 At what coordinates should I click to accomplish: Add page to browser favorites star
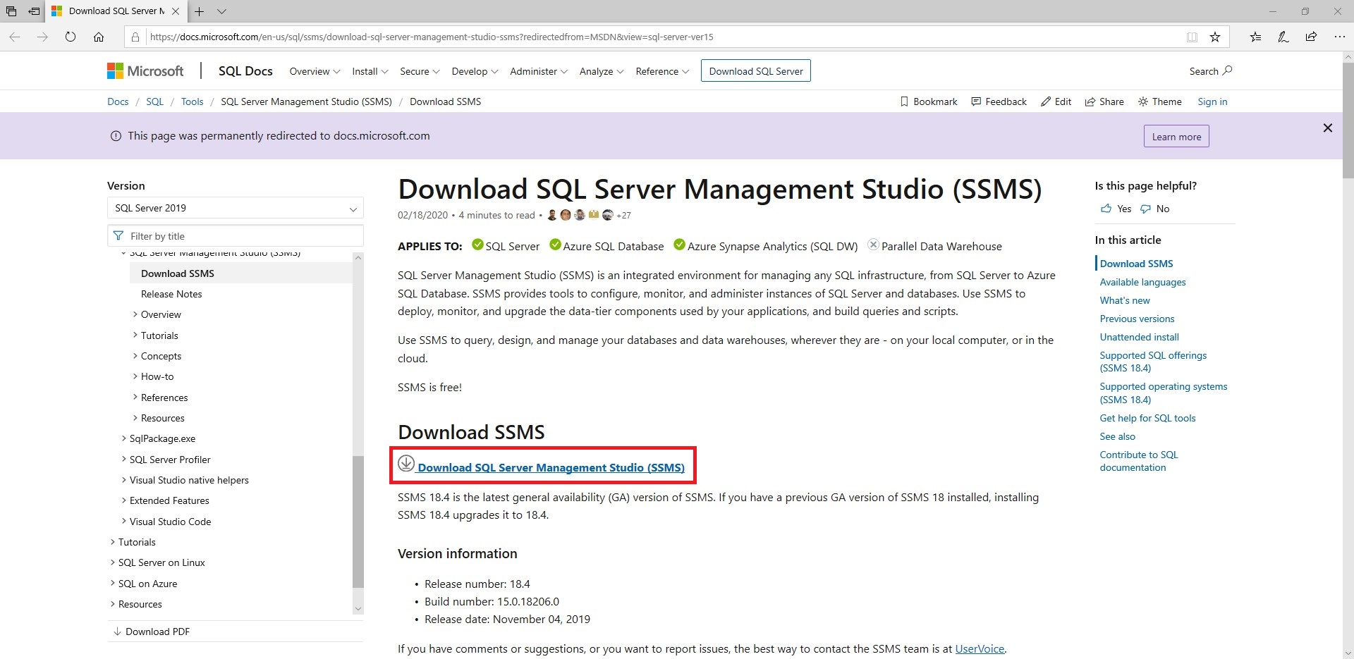pyautogui.click(x=1214, y=37)
